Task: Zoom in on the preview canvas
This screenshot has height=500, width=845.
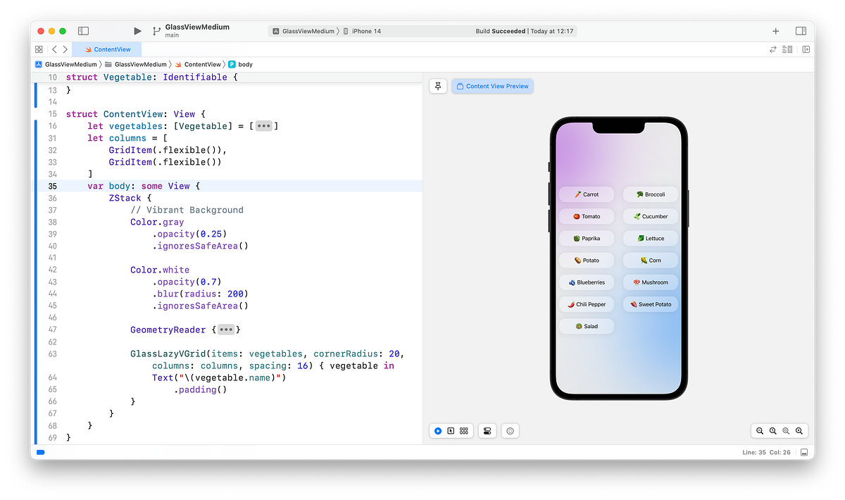Action: pyautogui.click(x=799, y=430)
